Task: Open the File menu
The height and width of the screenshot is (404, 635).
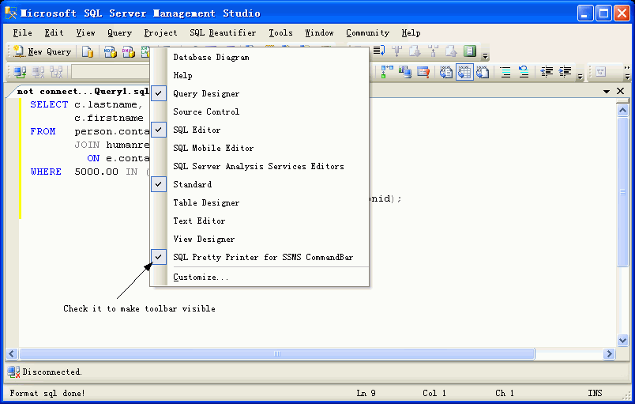Action: coord(22,33)
